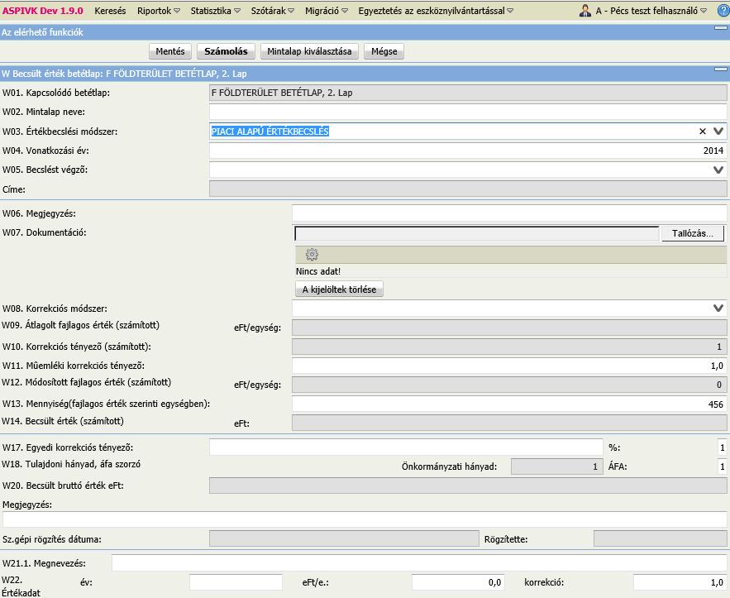Click the W01 Kapcsolódó betétlap readonly field
Image resolution: width=730 pixels, height=598 pixels.
(x=468, y=93)
